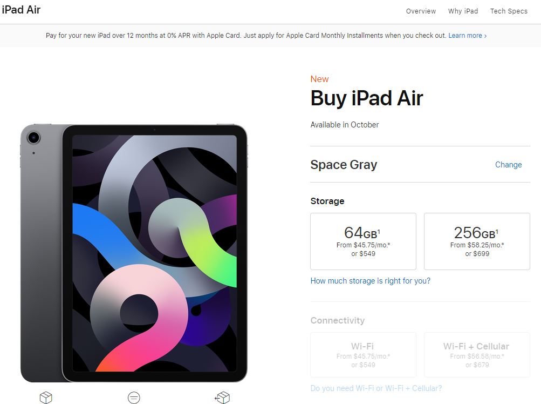
Task: Click the free delivery box icon
Action: tap(46, 398)
